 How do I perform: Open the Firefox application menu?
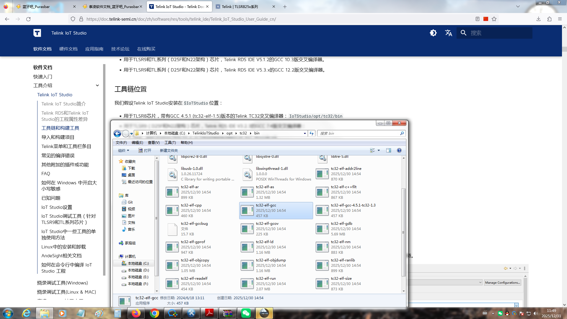pos(560,19)
